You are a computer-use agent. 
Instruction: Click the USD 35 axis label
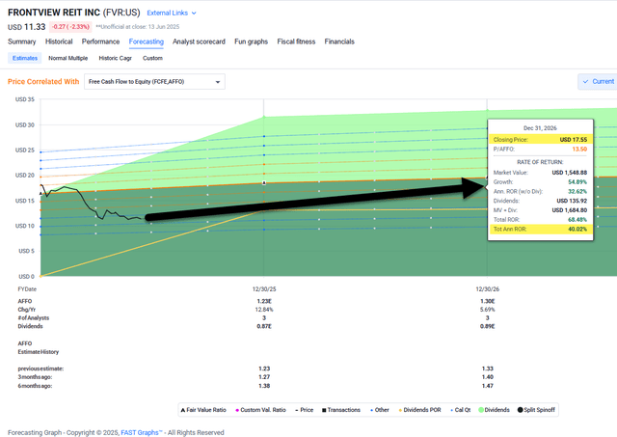tap(25, 99)
